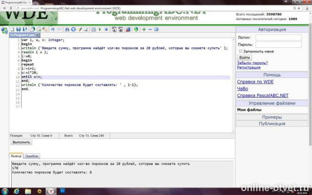Click the Stop program square icon
This screenshot has height=195, width=312.
[x=106, y=29]
